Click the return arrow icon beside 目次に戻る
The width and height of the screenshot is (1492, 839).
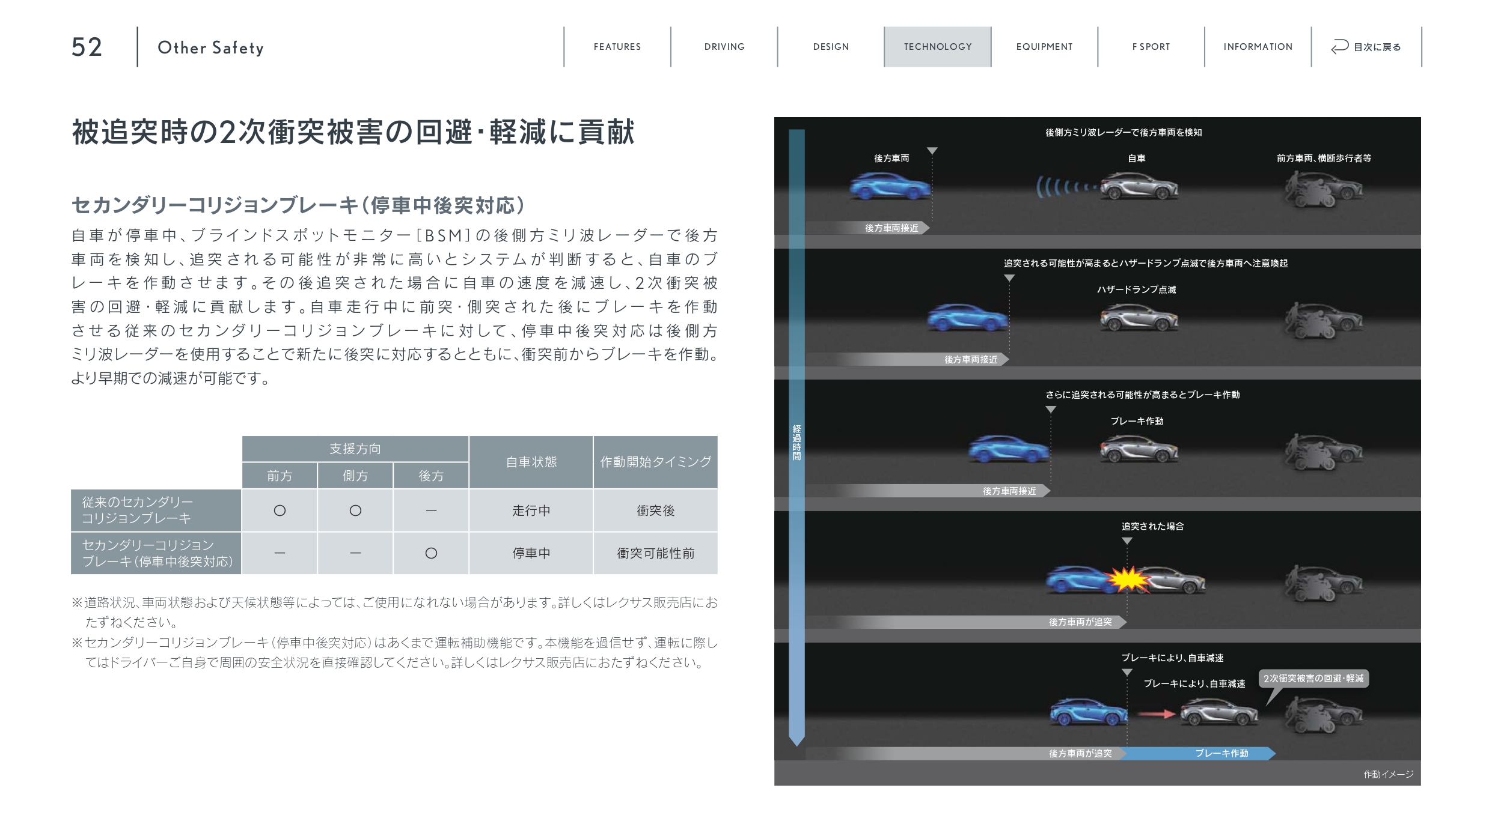(x=1339, y=47)
